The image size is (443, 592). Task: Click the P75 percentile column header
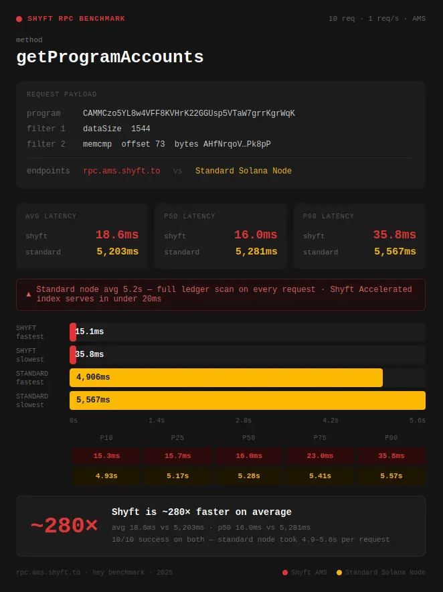coord(320,437)
